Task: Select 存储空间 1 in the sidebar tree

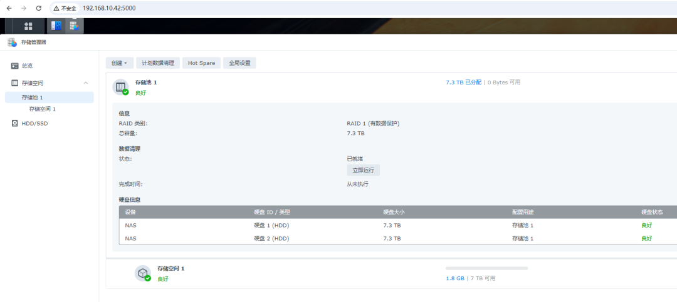Action: tap(42, 109)
